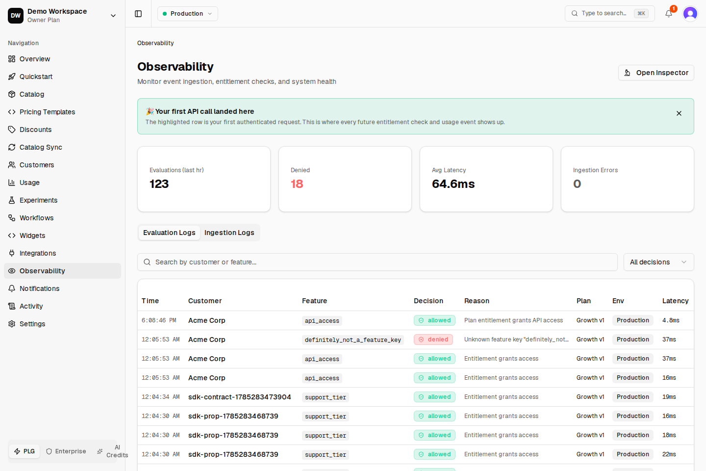Image resolution: width=706 pixels, height=471 pixels.
Task: Select the AI Credits mode tab
Action: tap(113, 451)
